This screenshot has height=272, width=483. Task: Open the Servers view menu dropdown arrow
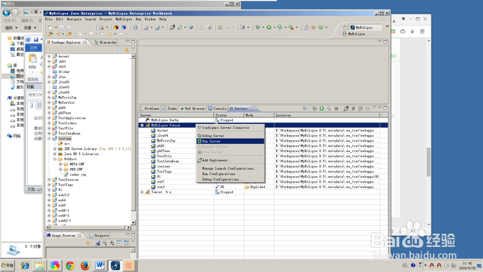click(x=374, y=108)
